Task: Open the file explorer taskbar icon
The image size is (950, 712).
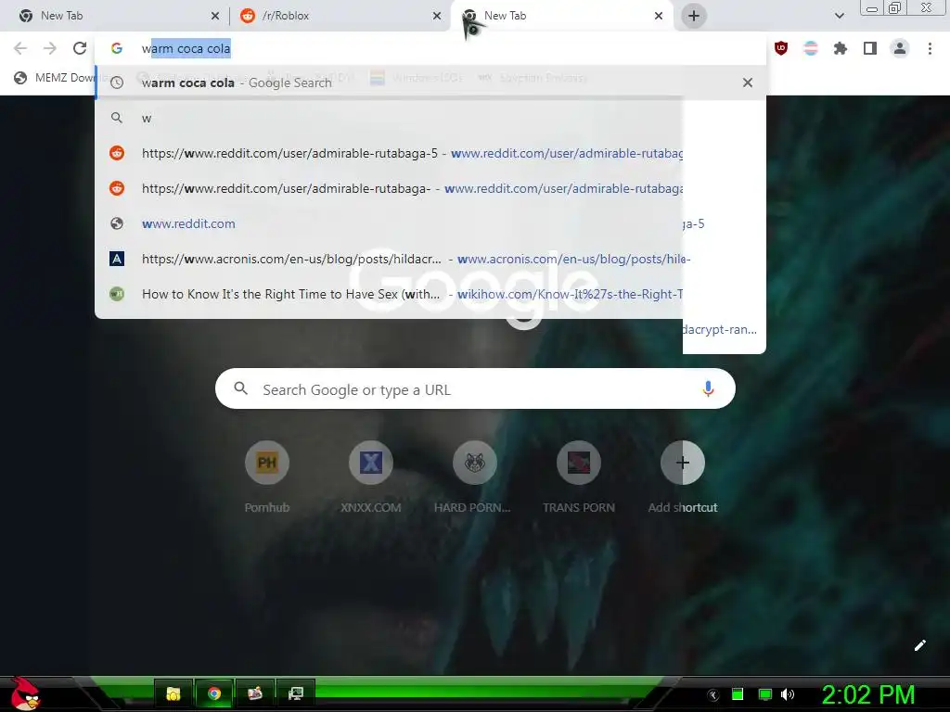Action: 173,693
